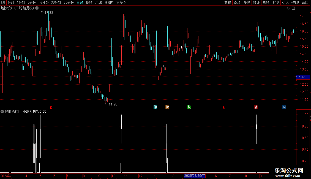This screenshot has height=179, width=311.
Task: Click the 停 suspension marker icon
Action: pyautogui.click(x=155, y=107)
